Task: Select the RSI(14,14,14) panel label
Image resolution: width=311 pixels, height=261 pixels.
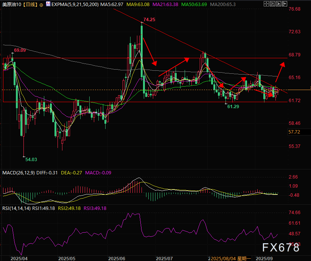Action: [x=16, y=208]
